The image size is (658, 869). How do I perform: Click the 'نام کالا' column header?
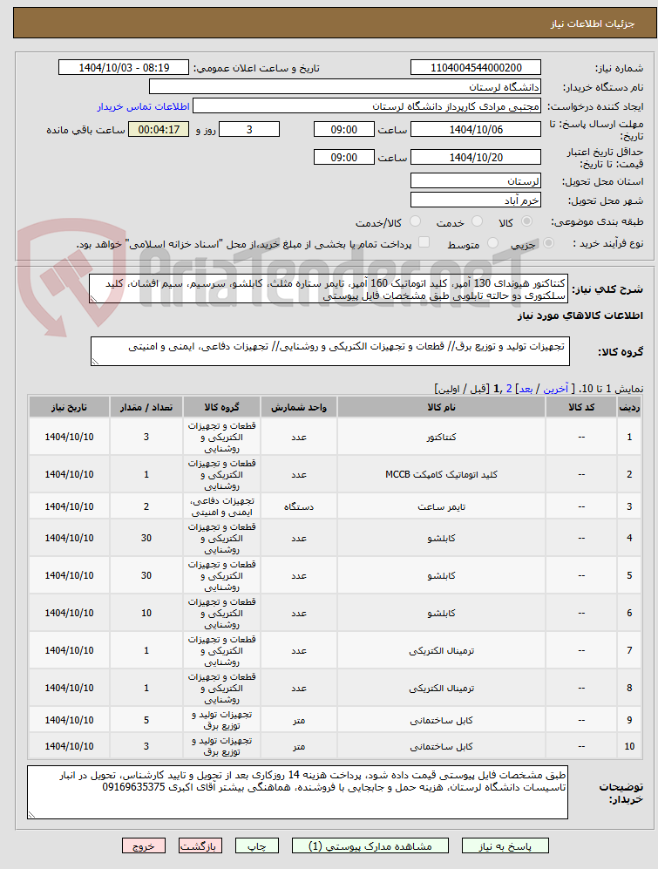click(x=441, y=407)
